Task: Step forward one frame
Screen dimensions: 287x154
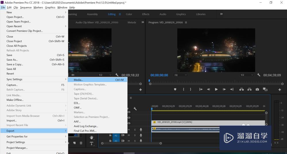Action: [224, 89]
